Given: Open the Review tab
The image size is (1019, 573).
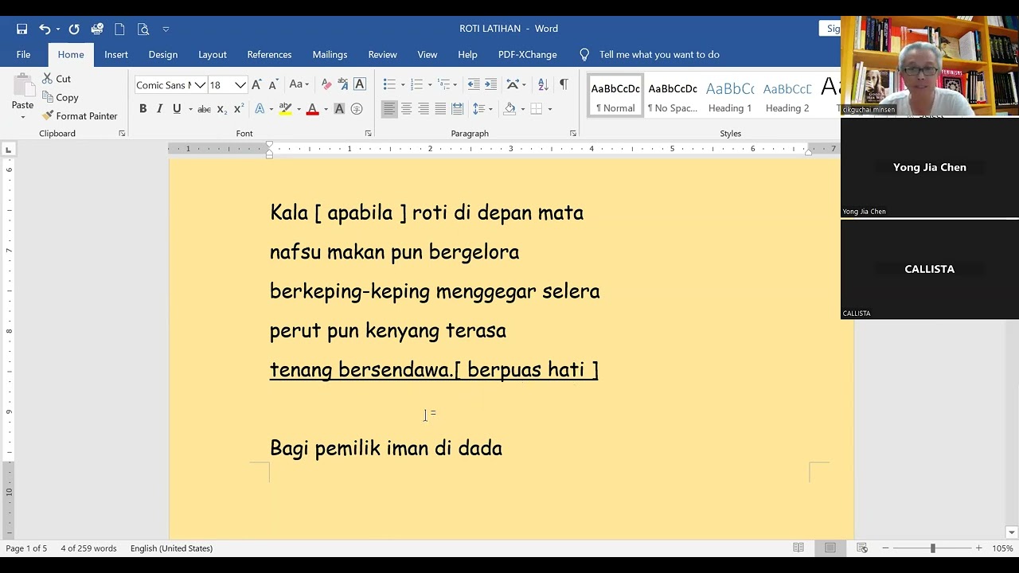Looking at the screenshot, I should point(382,54).
